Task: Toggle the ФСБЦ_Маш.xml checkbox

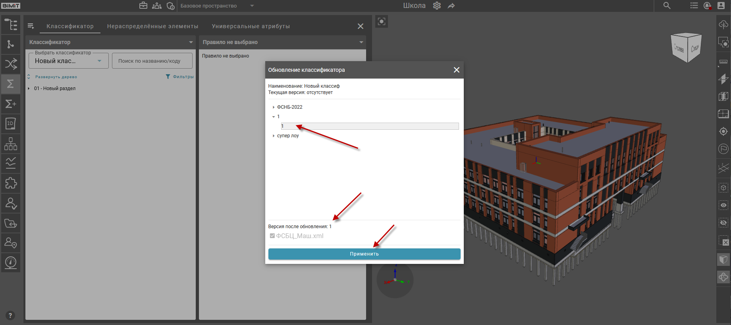Action: coord(272,236)
